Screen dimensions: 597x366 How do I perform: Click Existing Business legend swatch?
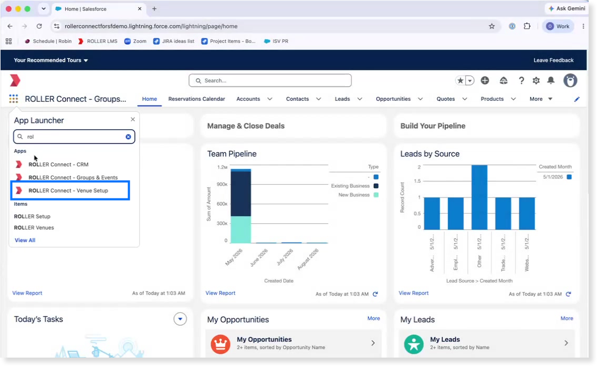tap(376, 186)
